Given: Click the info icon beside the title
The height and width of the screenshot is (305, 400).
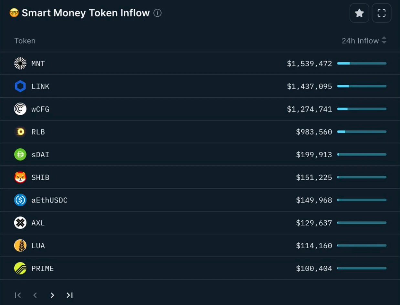Looking at the screenshot, I should coord(157,13).
